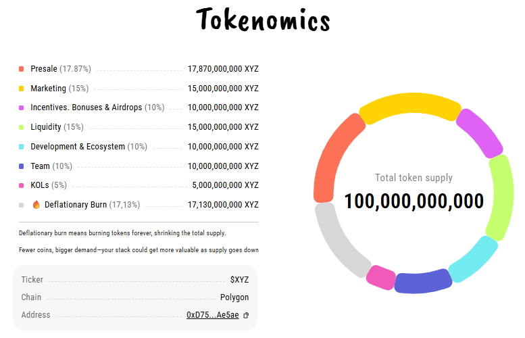Click the blue Team legend swatch
525x338 pixels.
coord(22,166)
